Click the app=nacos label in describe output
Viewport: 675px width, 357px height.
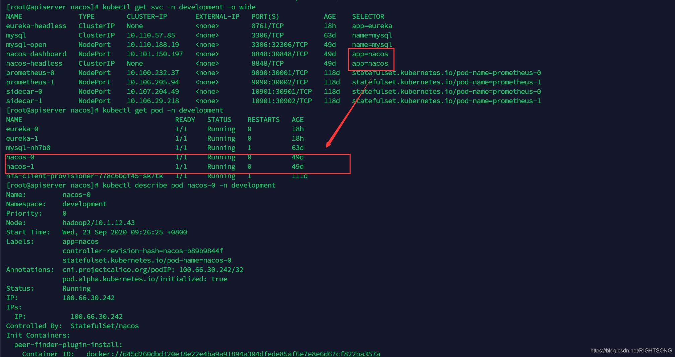pyautogui.click(x=80, y=241)
